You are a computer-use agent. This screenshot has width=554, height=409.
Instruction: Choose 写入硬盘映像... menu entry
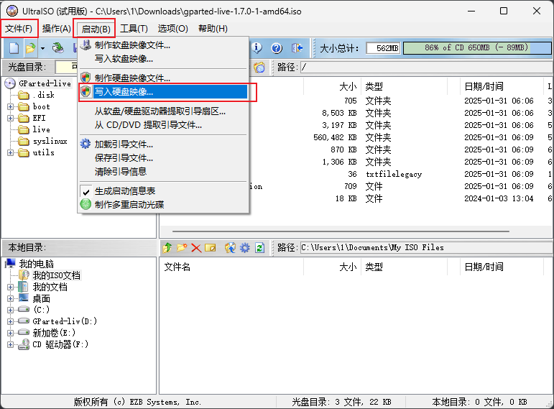click(164, 92)
